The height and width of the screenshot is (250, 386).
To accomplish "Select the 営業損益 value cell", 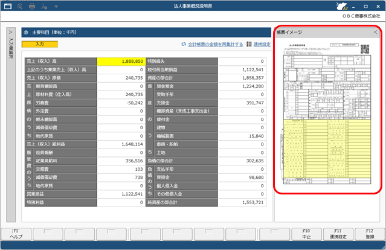I will tap(121, 194).
